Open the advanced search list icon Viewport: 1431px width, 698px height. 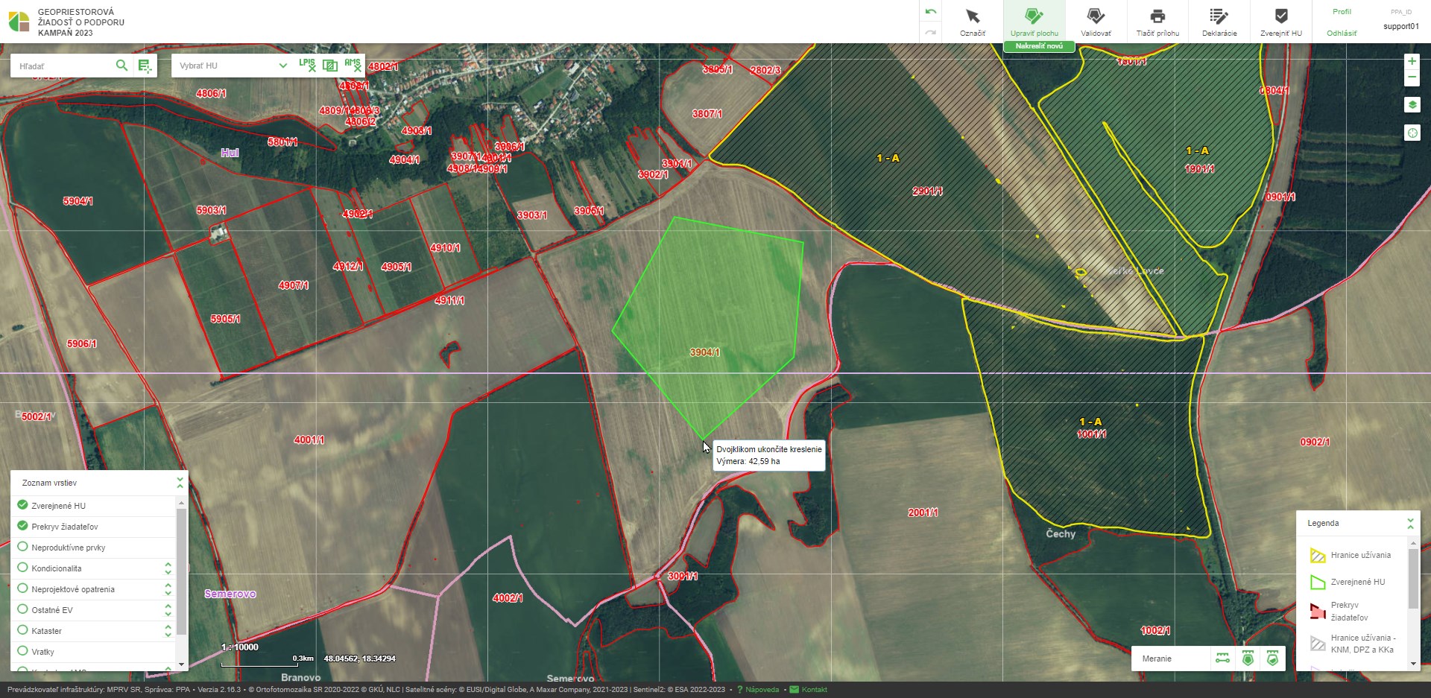[x=145, y=66]
